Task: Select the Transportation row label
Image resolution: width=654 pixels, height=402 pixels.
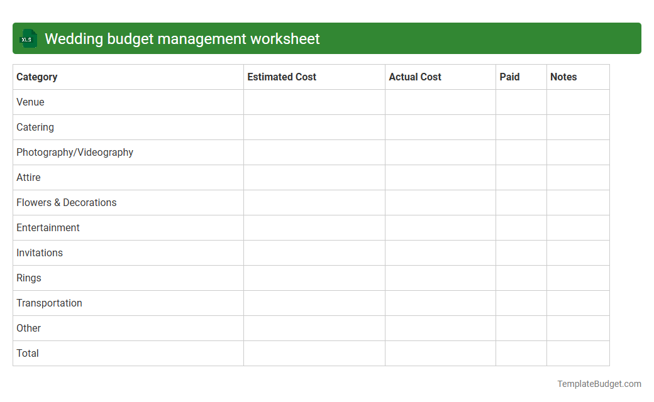Action: click(x=49, y=303)
